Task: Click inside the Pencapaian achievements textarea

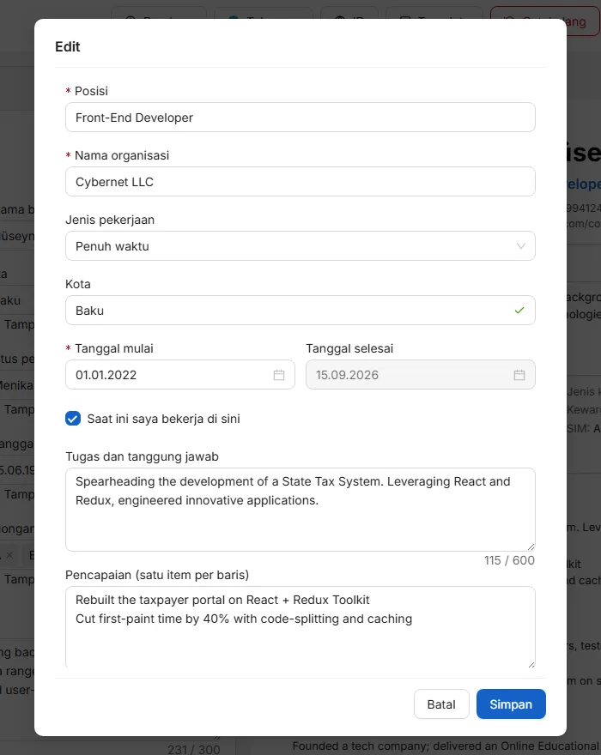Action: (300, 627)
